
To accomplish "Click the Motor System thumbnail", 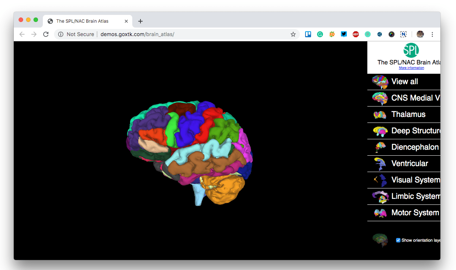I will click(x=380, y=213).
